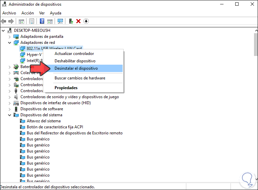Select Bus del Redirector de dispositivos de Escritorio remoto
258x190 pixels.
tap(75, 133)
